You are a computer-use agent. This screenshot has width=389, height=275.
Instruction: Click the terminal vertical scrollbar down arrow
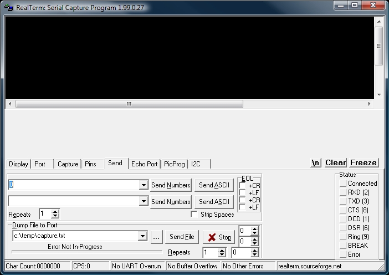[x=379, y=94]
